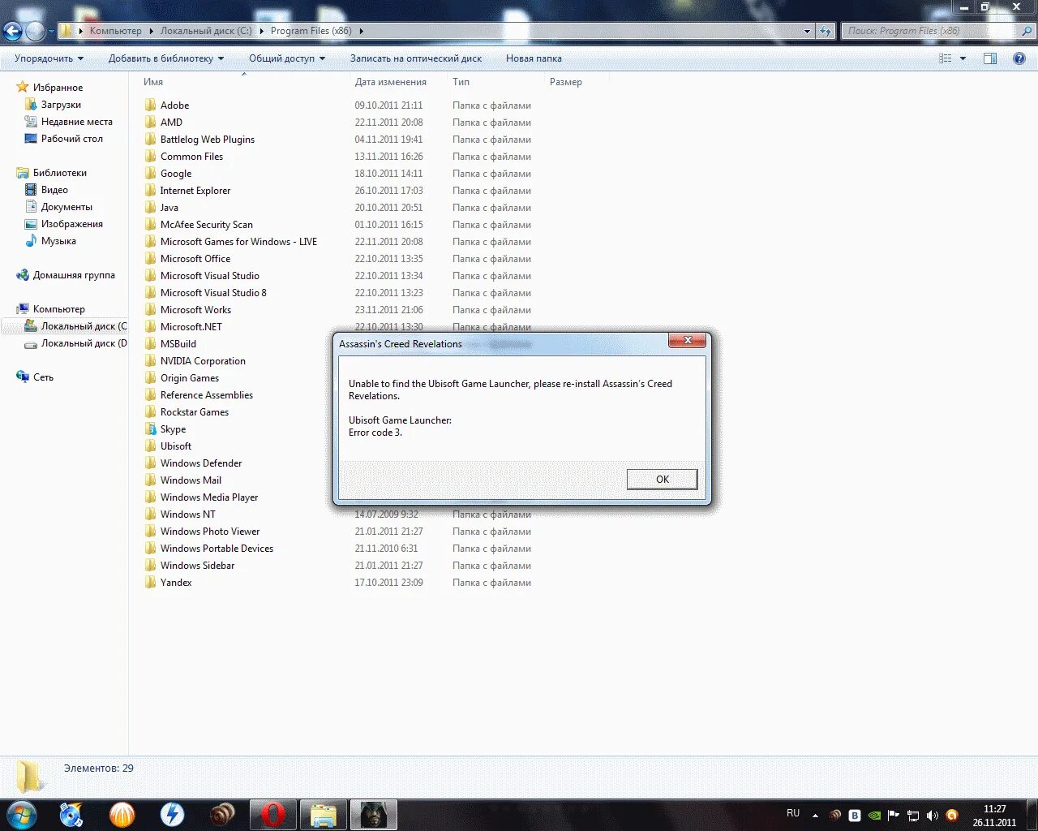Go forward with the Explorer forward arrow
The image size is (1038, 831).
[35, 31]
